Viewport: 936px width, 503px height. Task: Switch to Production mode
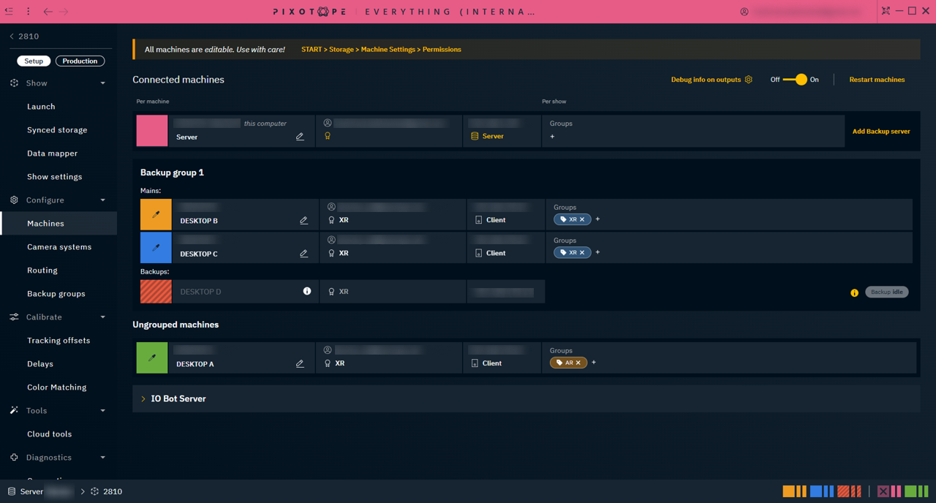[x=80, y=61]
